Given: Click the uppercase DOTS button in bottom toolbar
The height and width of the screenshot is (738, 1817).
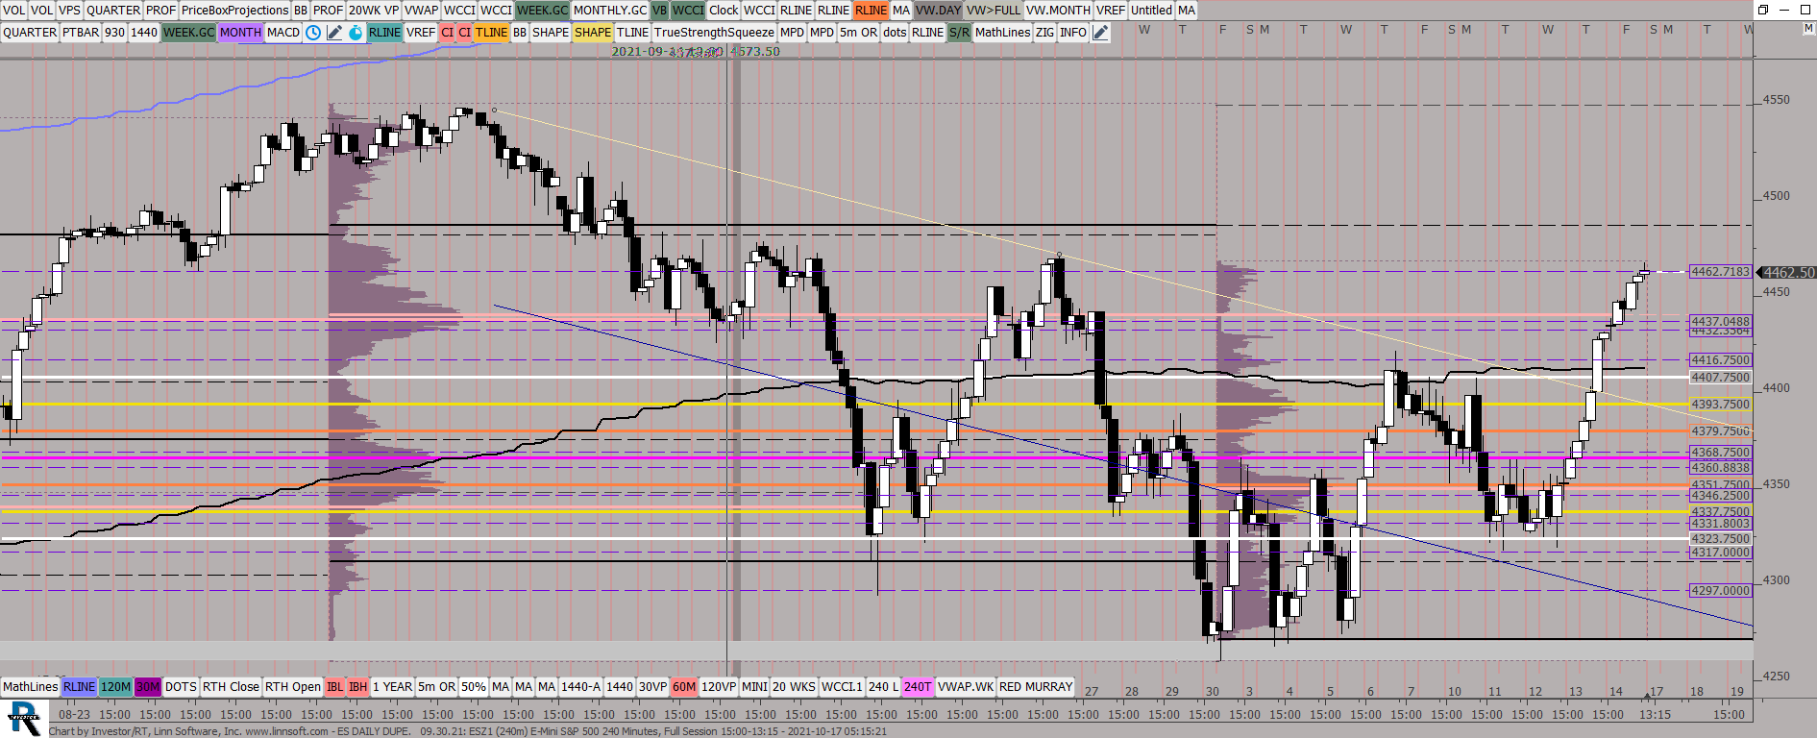Looking at the screenshot, I should pos(181,687).
